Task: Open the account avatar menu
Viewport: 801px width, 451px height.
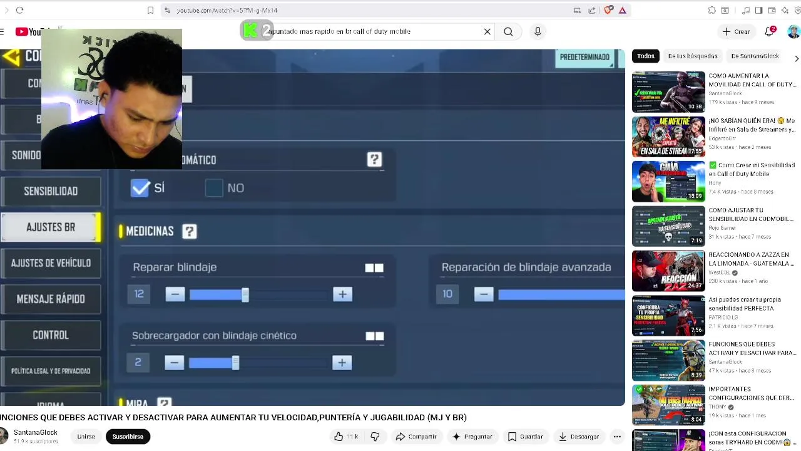Action: tap(793, 31)
